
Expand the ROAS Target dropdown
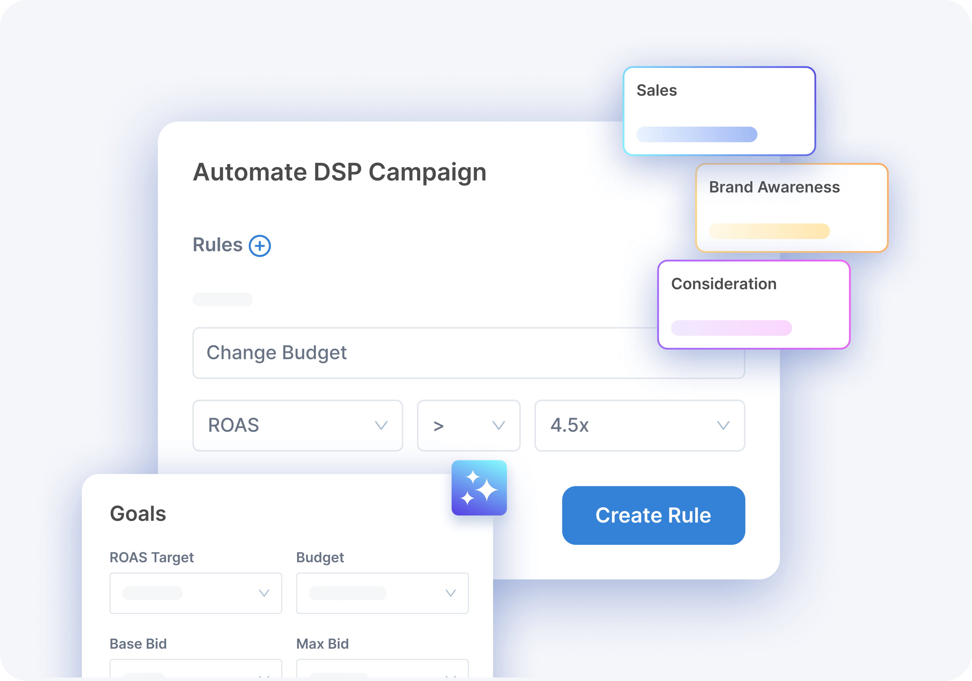pos(195,593)
